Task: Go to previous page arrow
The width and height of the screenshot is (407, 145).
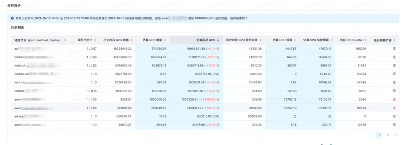Action: click(371, 134)
